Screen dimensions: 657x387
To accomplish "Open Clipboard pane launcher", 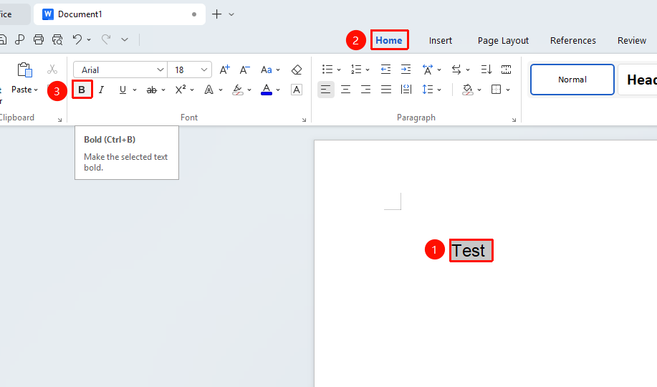I will click(59, 120).
